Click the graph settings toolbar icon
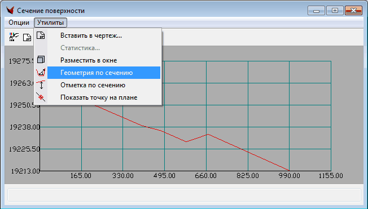368x209 pixels. (x=14, y=37)
